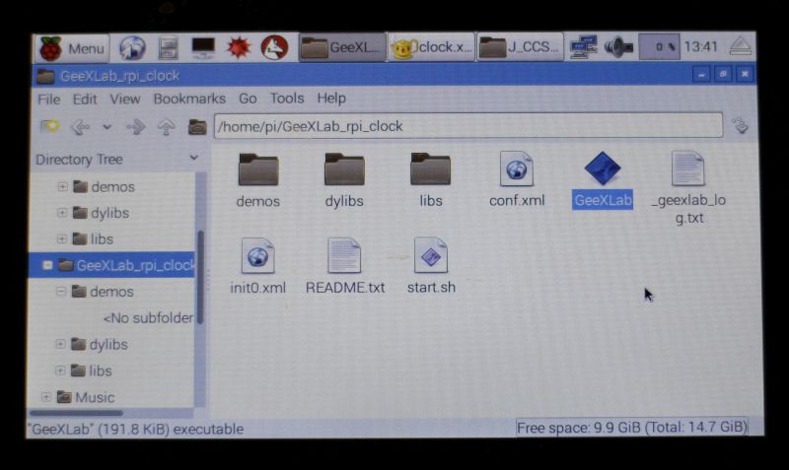This screenshot has width=789, height=470.
Task: Open the Tools menu
Action: coord(287,98)
